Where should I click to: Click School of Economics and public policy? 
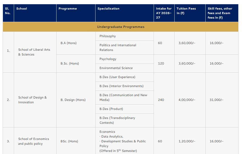[33, 141]
